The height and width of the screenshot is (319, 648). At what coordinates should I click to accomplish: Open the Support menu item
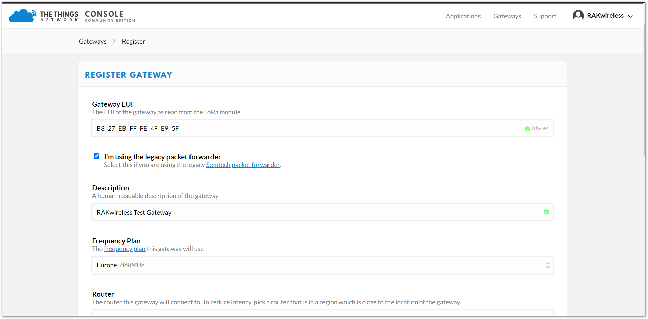545,16
